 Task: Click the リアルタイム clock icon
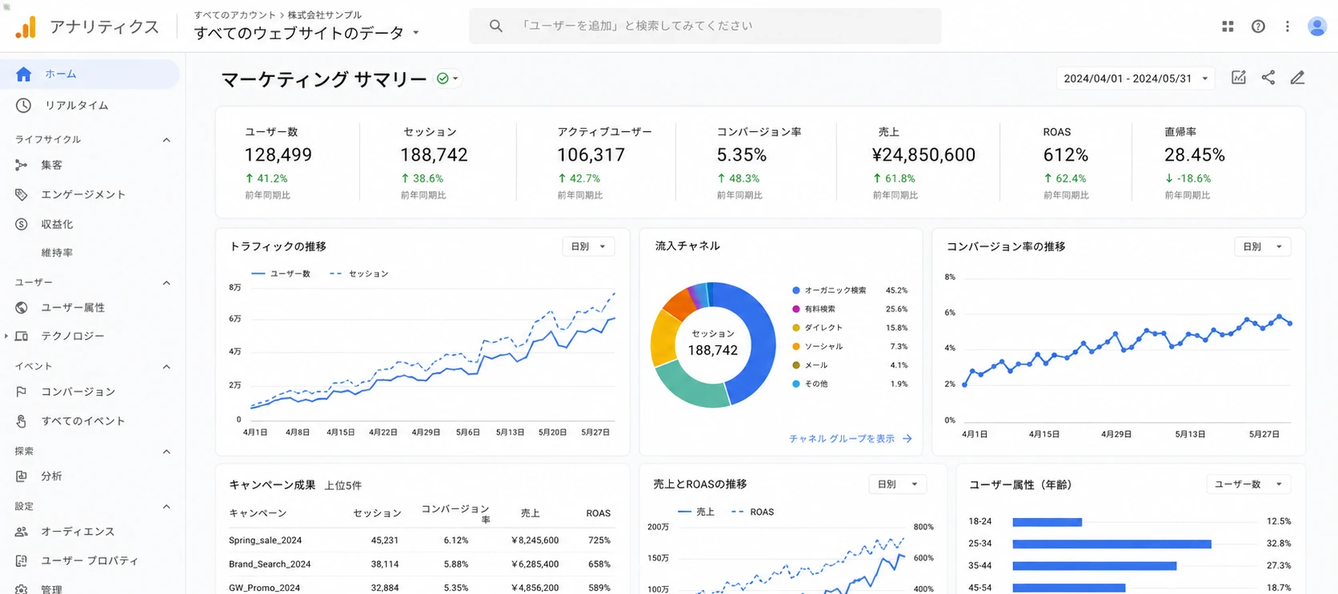(x=23, y=106)
